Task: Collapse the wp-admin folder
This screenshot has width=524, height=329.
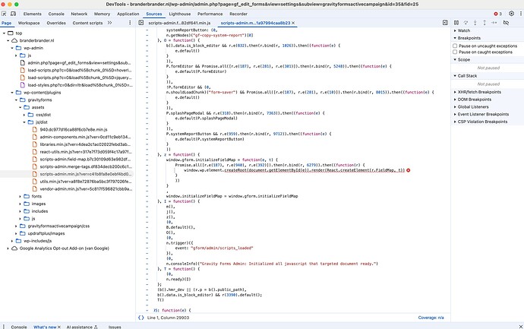Action: [x=12, y=48]
